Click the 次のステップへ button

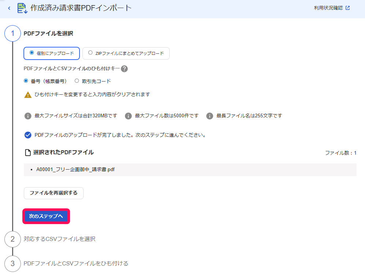pos(46,216)
